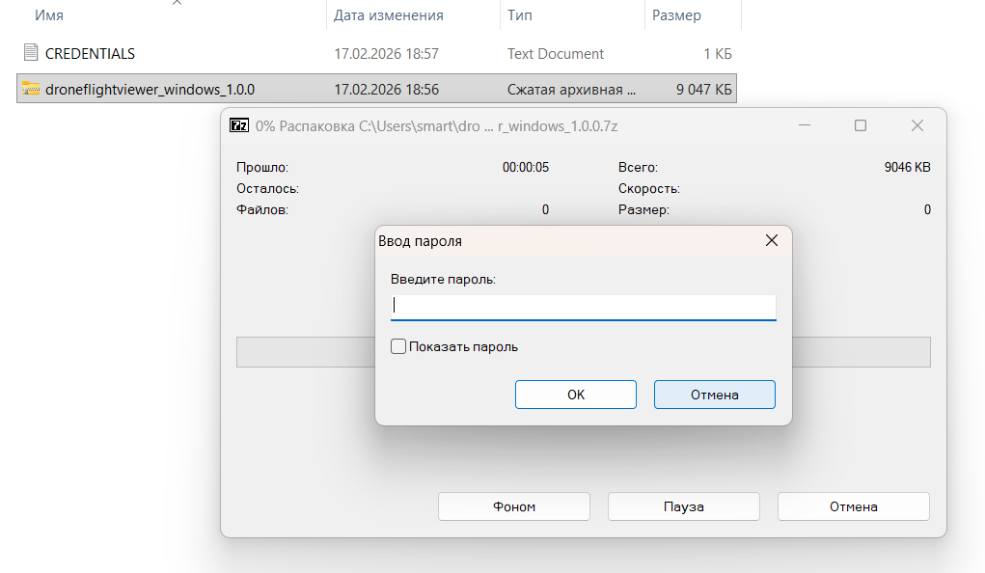Click the CREDENTIALS text document icon
The width and height of the screenshot is (985, 573).
[30, 54]
